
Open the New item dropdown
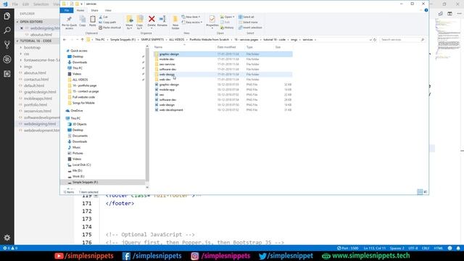tap(191, 17)
